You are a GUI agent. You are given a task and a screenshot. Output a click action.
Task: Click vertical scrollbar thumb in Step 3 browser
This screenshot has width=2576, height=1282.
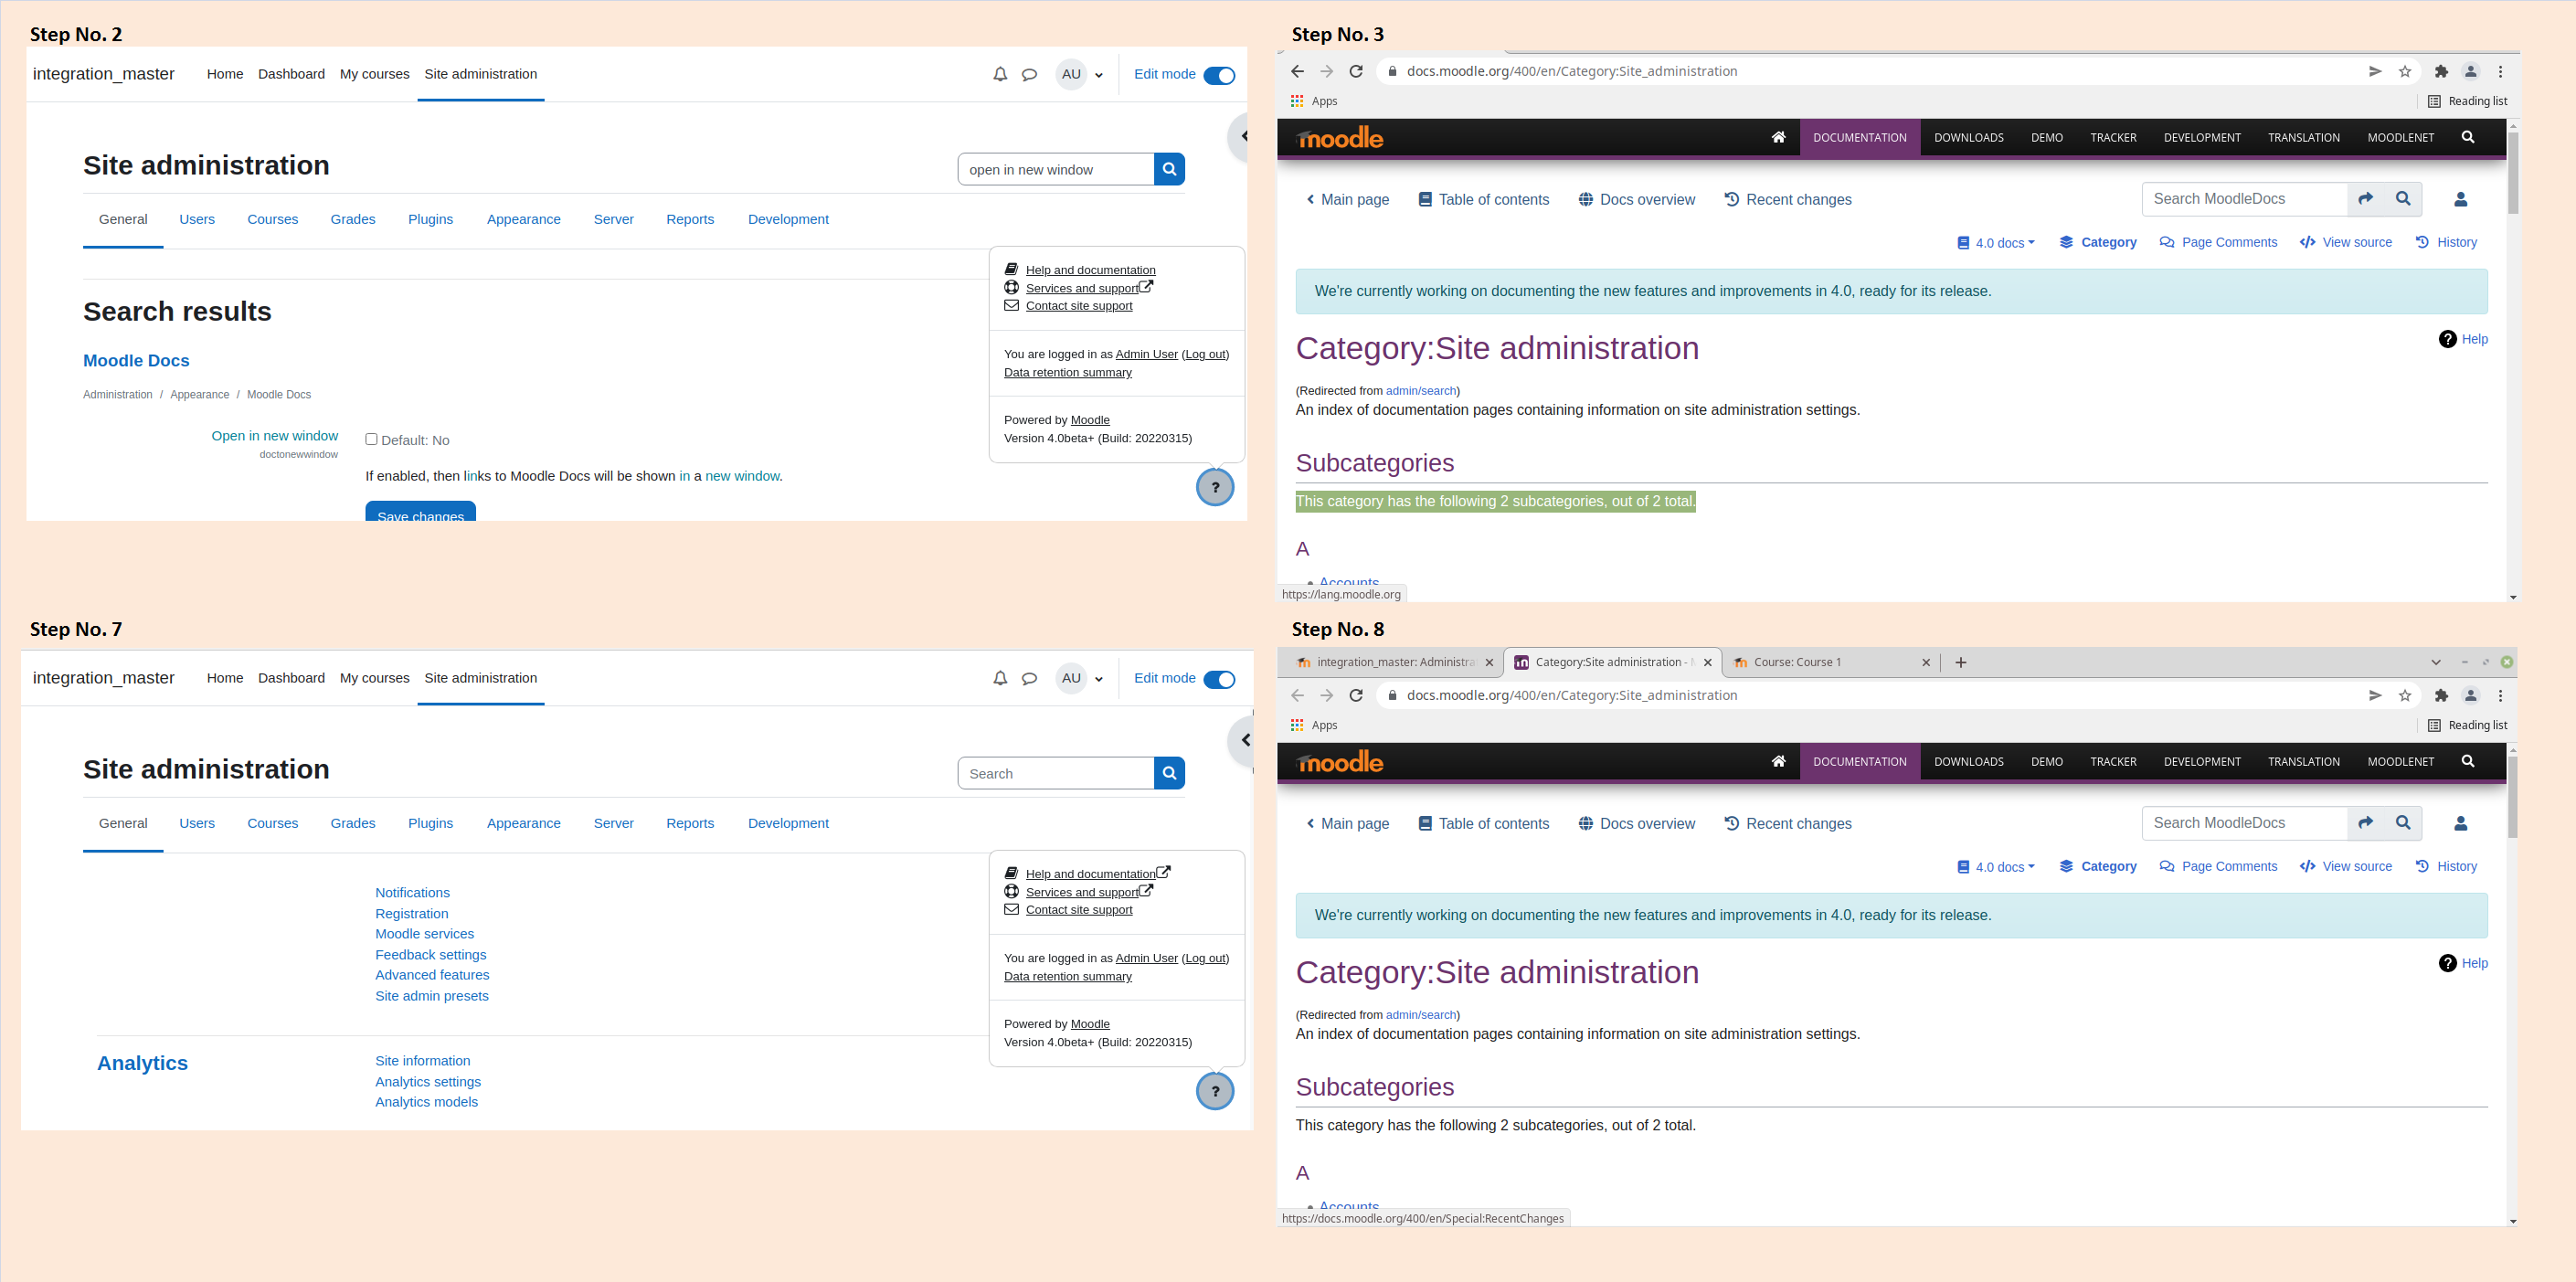coord(2513,172)
